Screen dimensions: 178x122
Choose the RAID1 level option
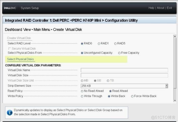99,43
